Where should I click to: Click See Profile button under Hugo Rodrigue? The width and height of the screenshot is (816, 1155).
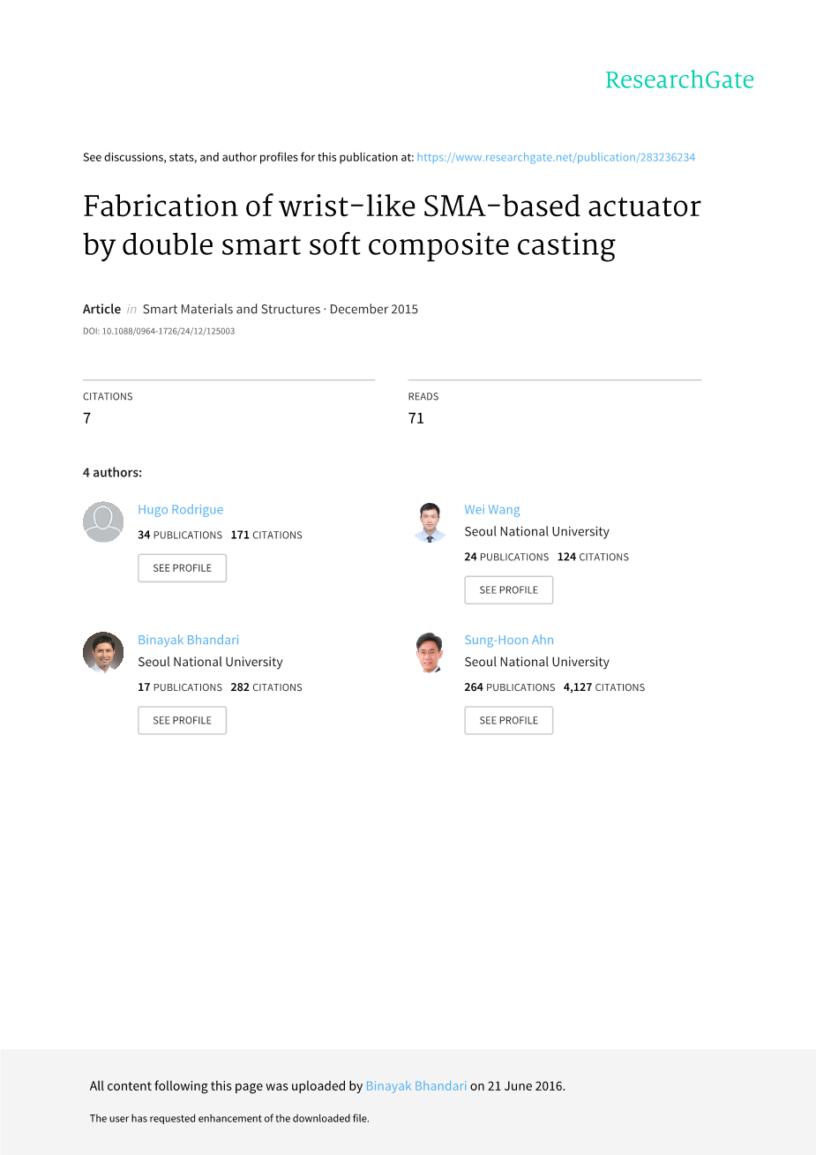click(x=182, y=568)
